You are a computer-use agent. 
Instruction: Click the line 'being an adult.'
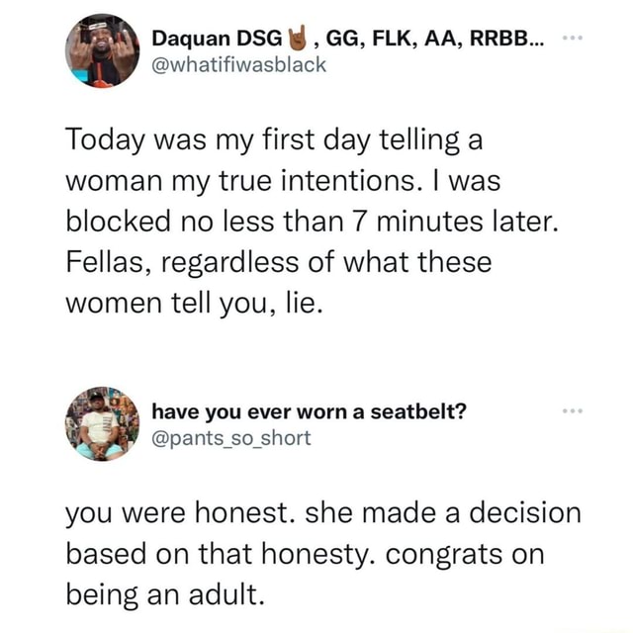pos(165,595)
